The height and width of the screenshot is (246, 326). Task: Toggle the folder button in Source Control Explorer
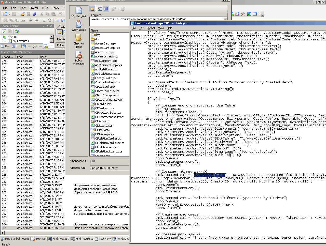coord(59,32)
